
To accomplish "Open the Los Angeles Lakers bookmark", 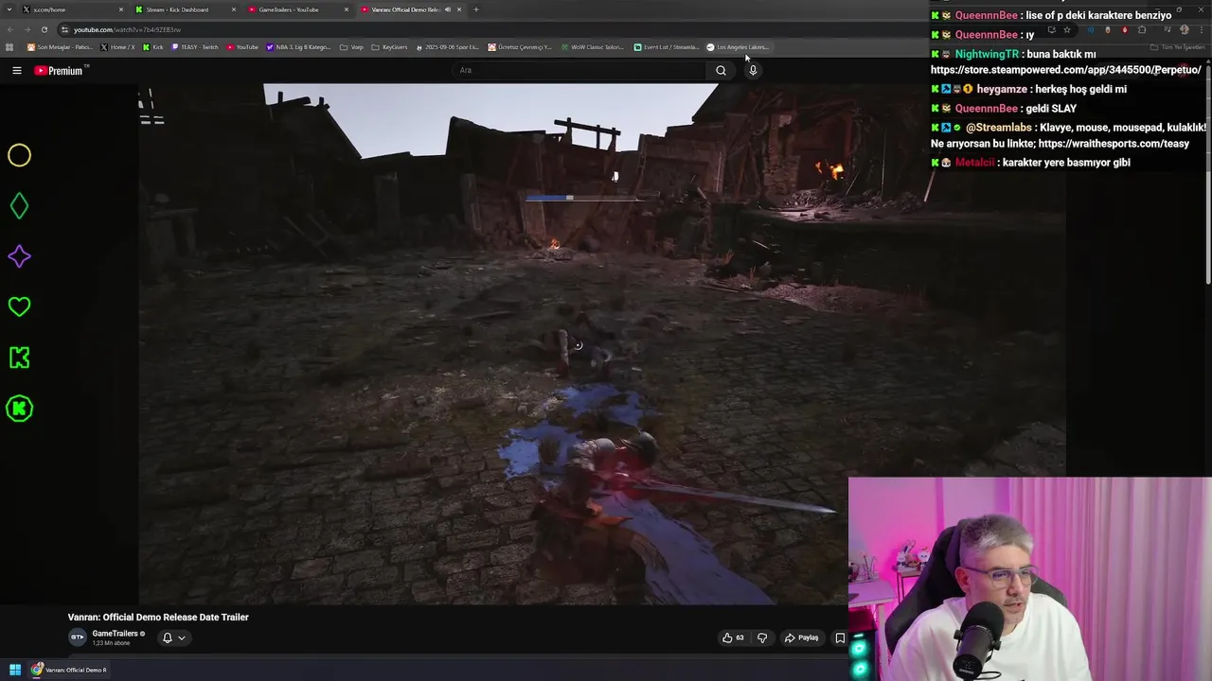I will point(738,47).
